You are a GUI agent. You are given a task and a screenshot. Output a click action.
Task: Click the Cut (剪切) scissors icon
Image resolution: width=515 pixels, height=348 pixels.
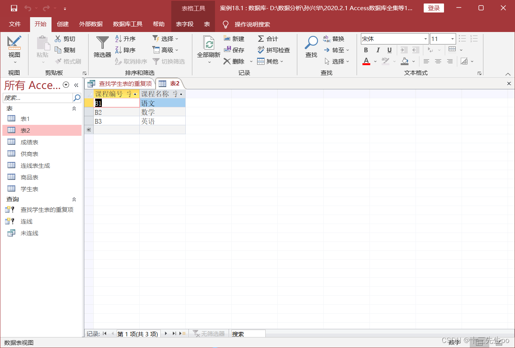pos(58,39)
